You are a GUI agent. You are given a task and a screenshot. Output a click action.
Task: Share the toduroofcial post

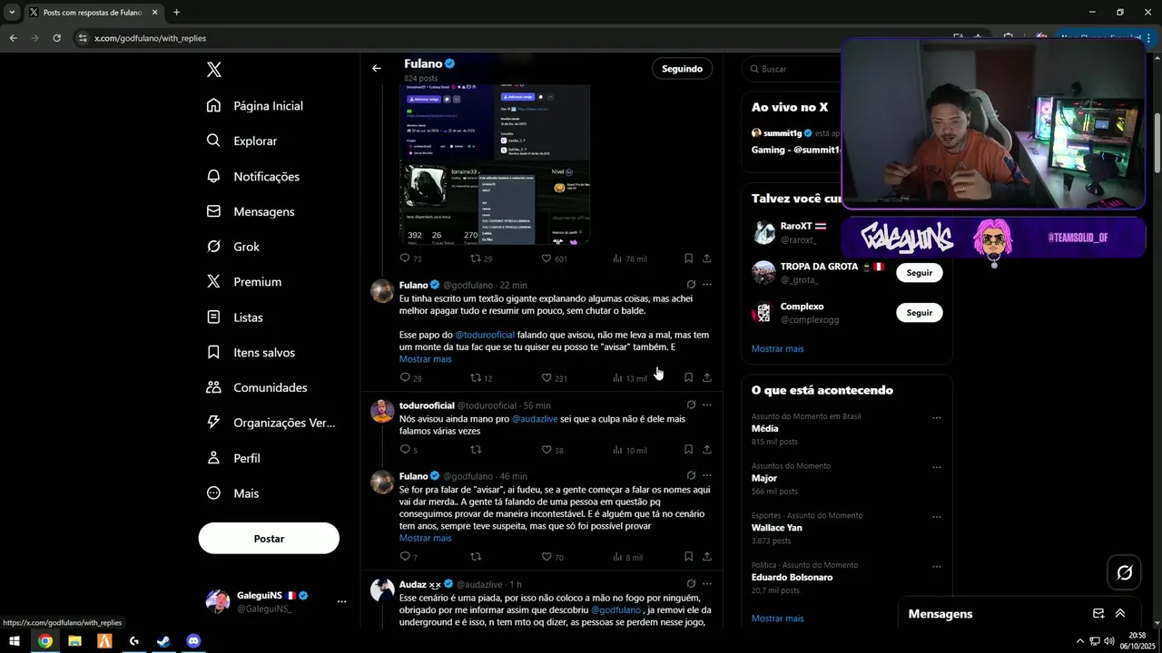[x=707, y=450]
